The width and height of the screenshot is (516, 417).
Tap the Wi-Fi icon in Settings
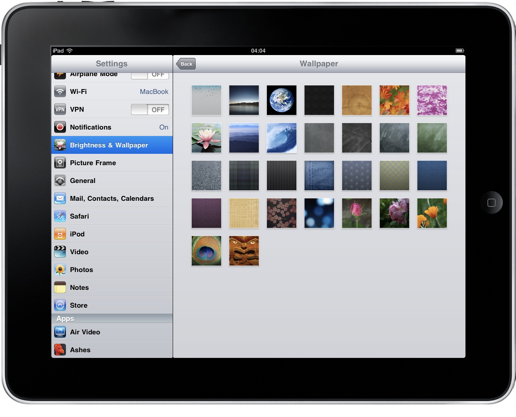point(60,91)
